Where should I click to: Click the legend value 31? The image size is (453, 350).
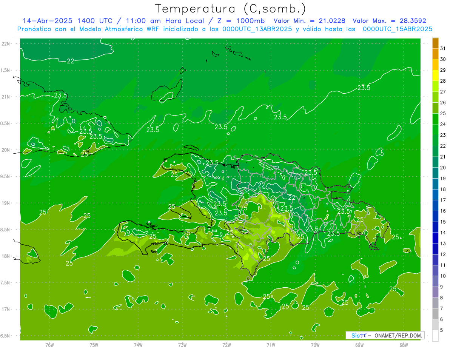coord(443,49)
